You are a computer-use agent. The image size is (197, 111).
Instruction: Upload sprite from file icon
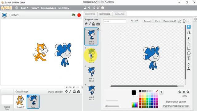point(74,92)
